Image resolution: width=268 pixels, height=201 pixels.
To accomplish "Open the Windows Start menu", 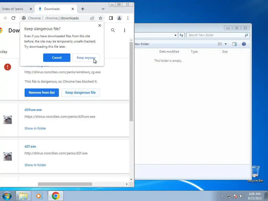I will [x=7, y=196].
